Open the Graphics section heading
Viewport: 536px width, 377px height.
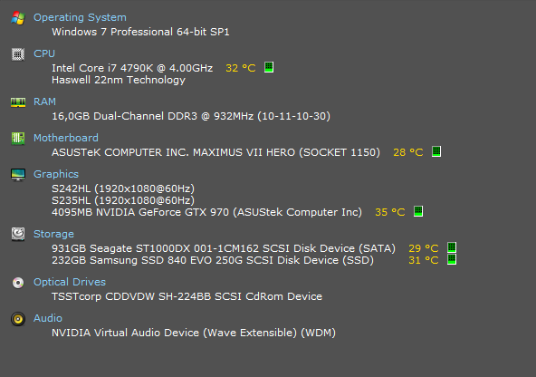coord(56,174)
